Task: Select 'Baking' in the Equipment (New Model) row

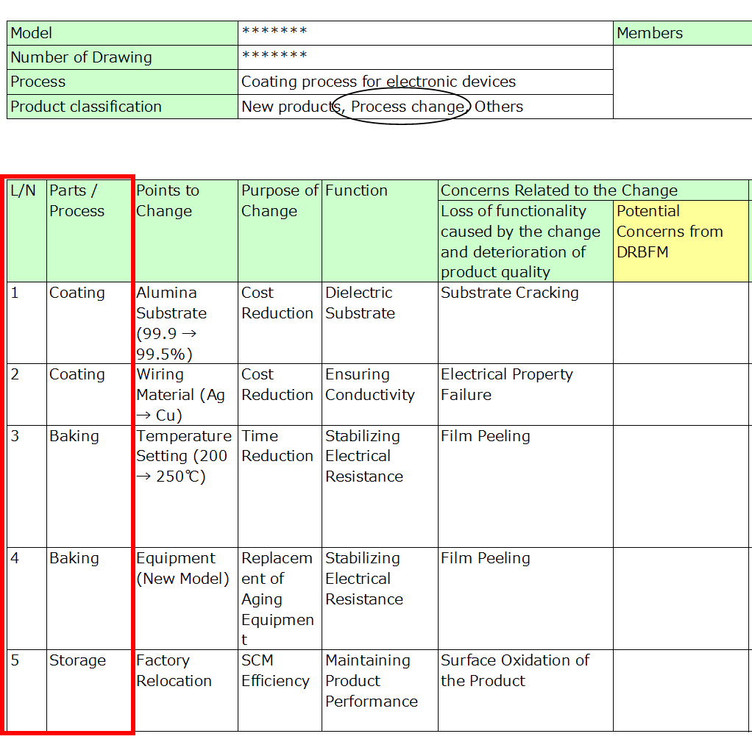Action: (x=89, y=599)
